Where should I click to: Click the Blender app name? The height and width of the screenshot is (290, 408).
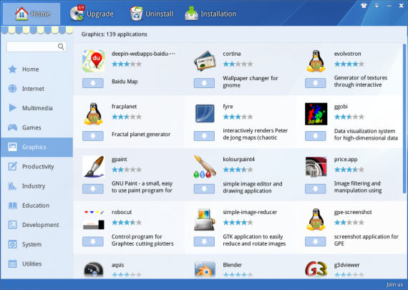click(x=232, y=265)
